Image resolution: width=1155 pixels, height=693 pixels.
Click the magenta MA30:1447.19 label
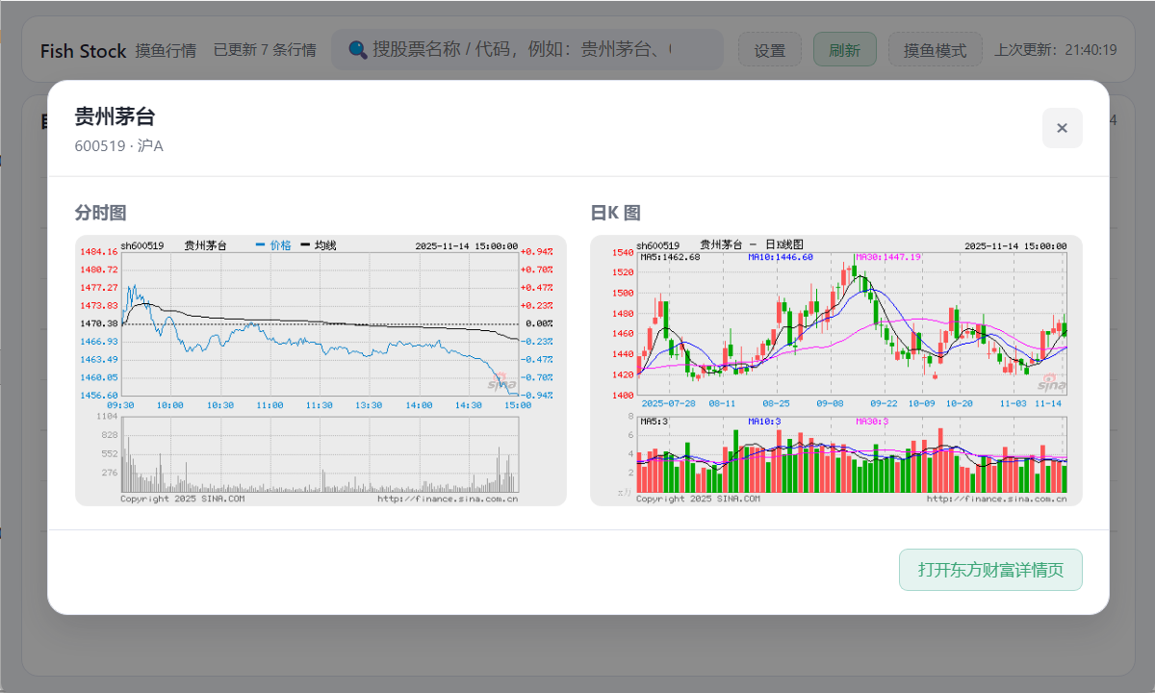[x=887, y=257]
